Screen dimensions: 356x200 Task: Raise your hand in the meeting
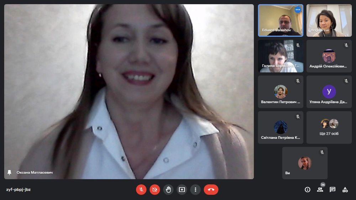coord(168,190)
